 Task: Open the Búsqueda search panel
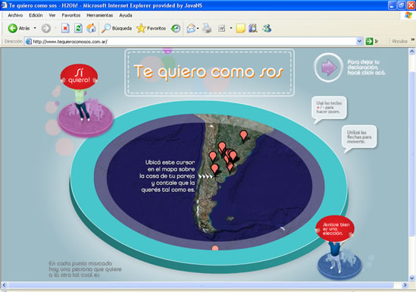117,28
